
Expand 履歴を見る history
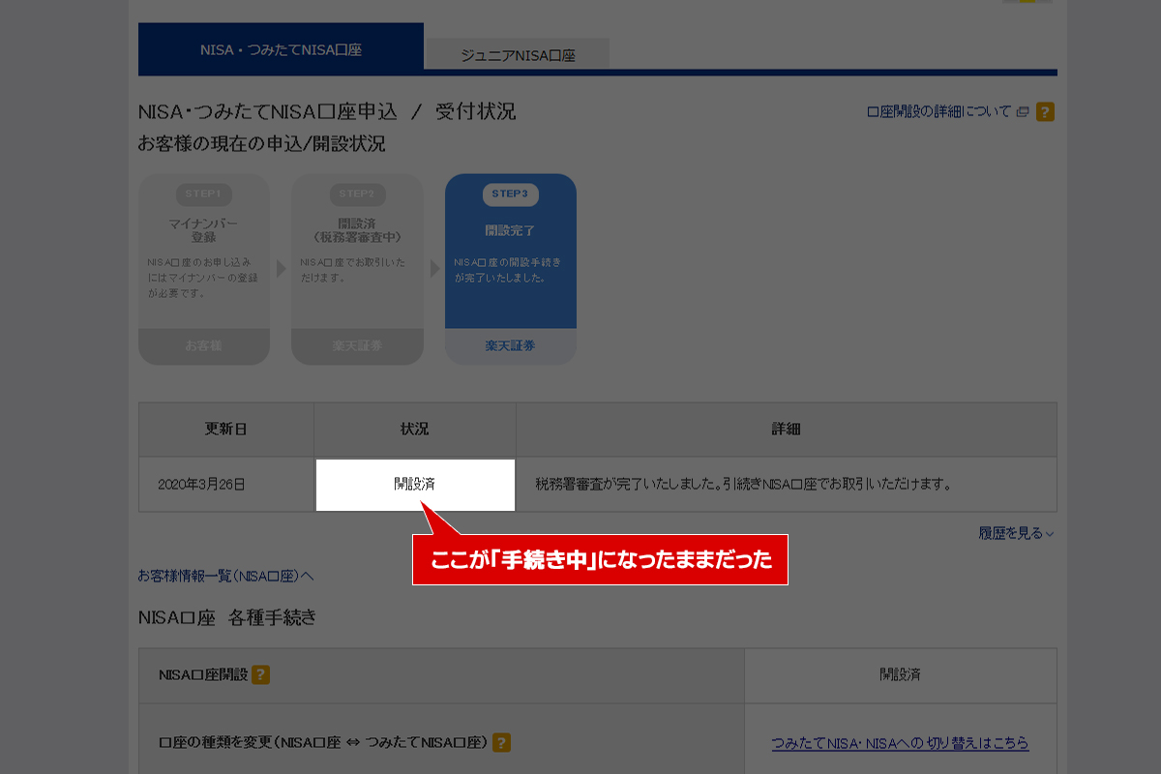pos(1016,533)
